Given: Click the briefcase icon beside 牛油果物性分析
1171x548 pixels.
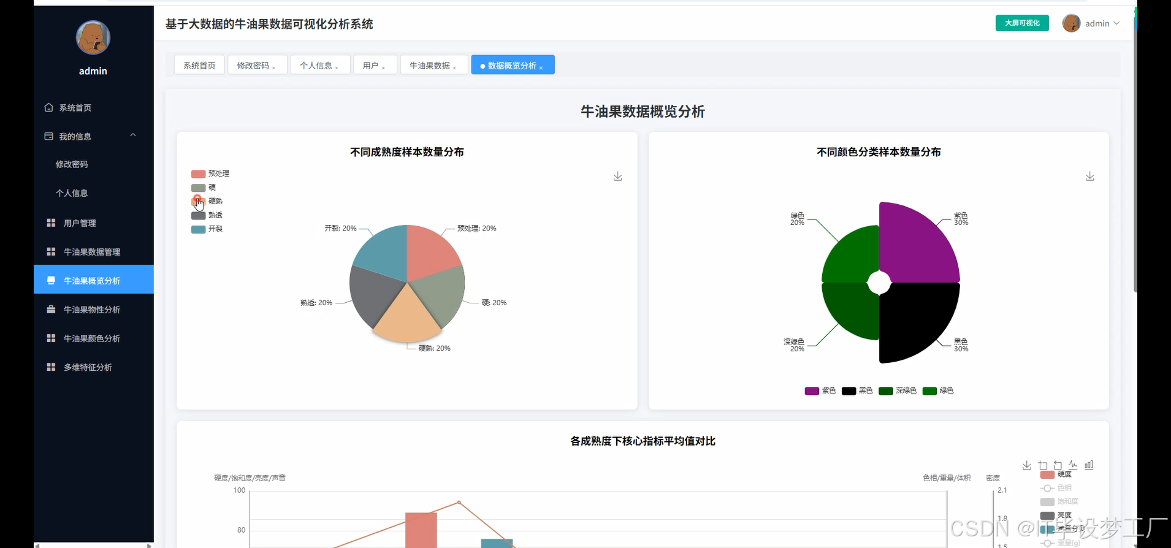Looking at the screenshot, I should coord(51,309).
